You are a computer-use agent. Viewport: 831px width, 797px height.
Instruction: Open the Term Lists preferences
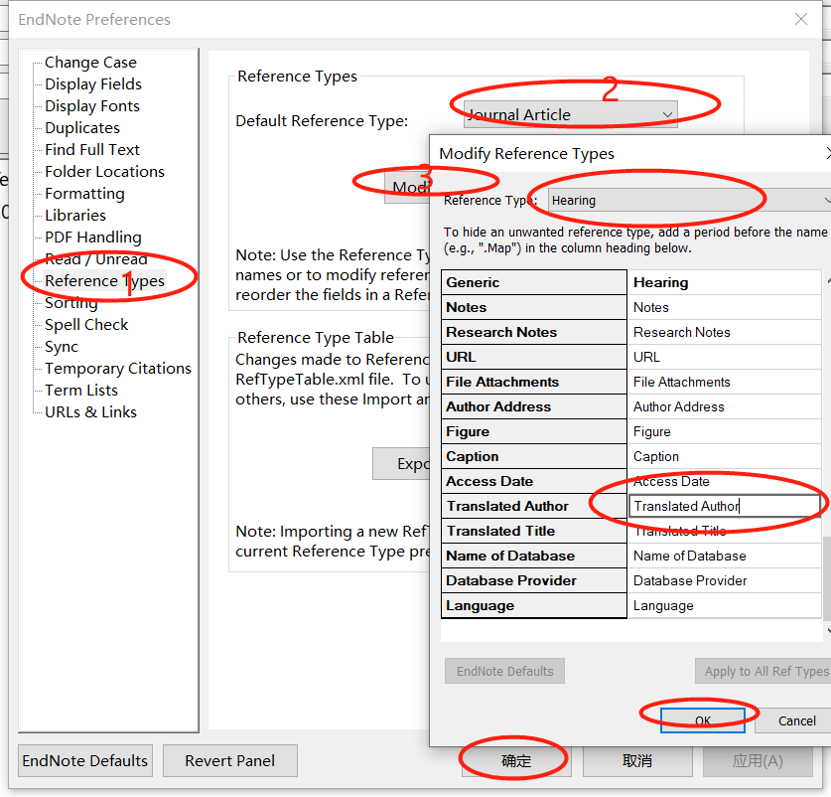coord(82,390)
